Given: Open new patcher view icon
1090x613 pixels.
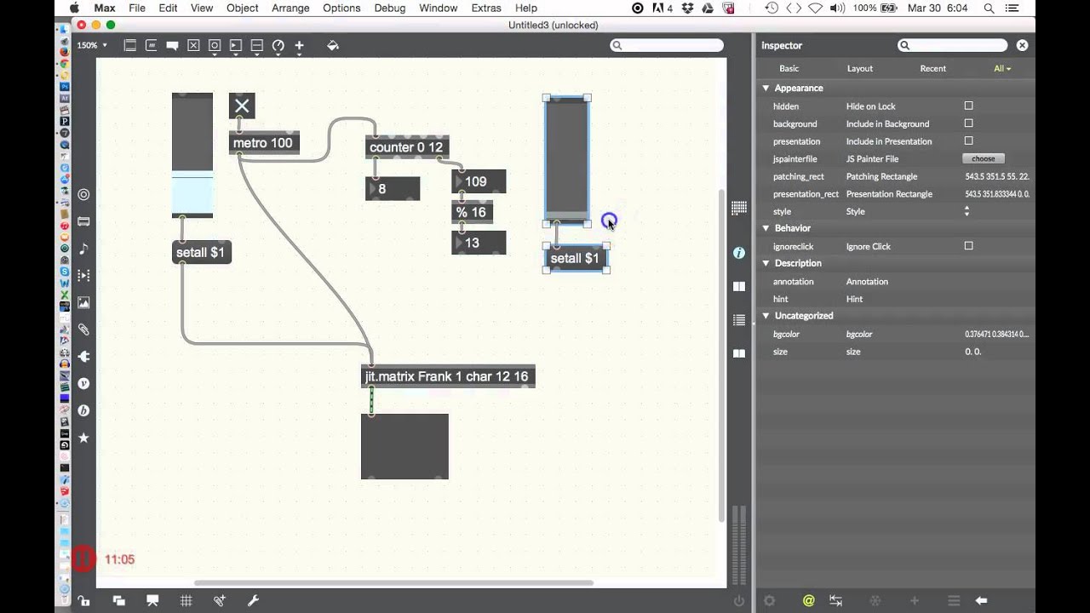Looking at the screenshot, I should pyautogui.click(x=118, y=600).
